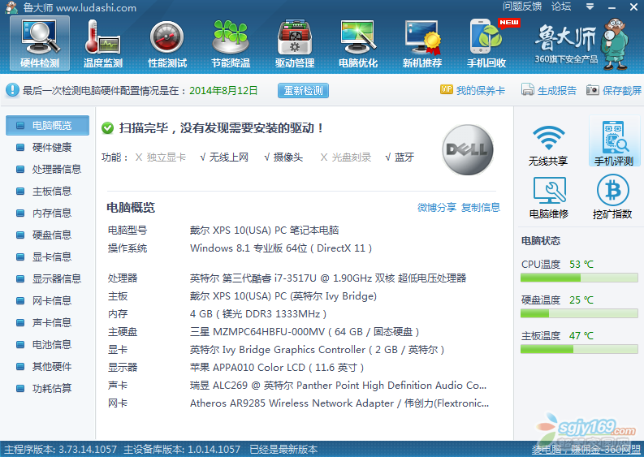Open the 硬件检测 hardware detection tool
Image resolution: width=644 pixels, height=457 pixels.
click(40, 44)
